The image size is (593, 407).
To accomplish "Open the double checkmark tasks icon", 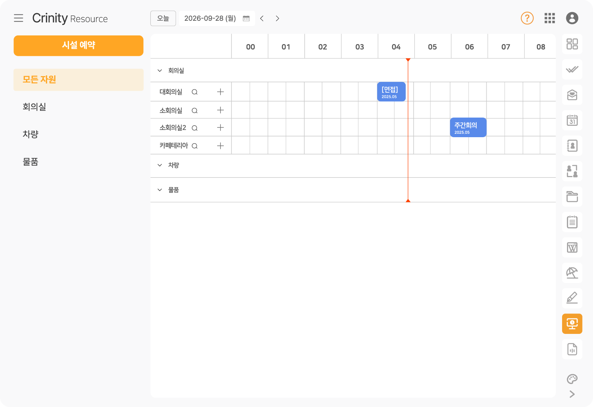I will click(x=572, y=69).
